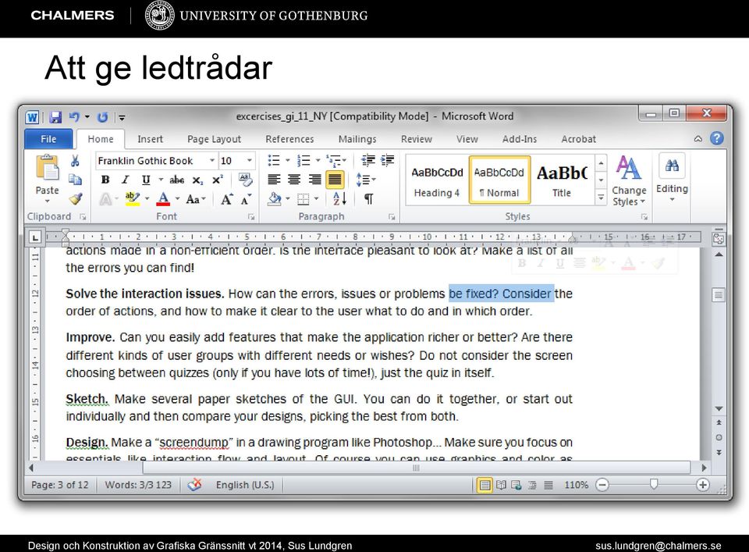Viewport: 749px width, 552px height.
Task: Switch to the Review tab
Action: tap(416, 139)
